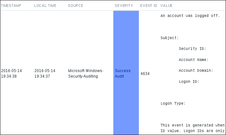Select the SOURCE column header

coord(75,6)
